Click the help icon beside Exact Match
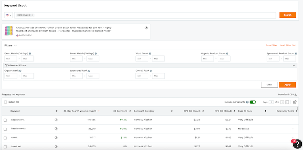The height and width of the screenshot is (150, 303). [x=30, y=53]
